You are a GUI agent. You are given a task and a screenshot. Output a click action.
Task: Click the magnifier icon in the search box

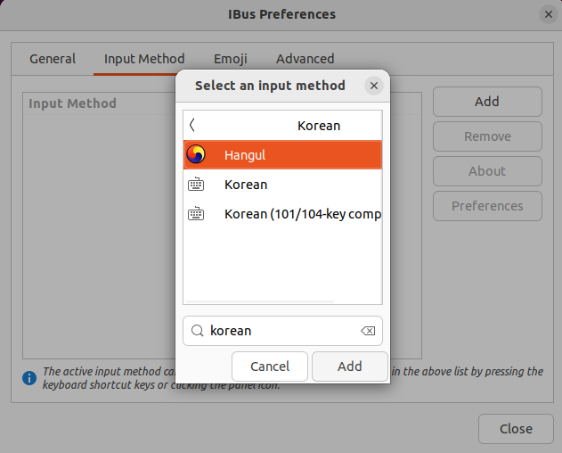point(197,331)
